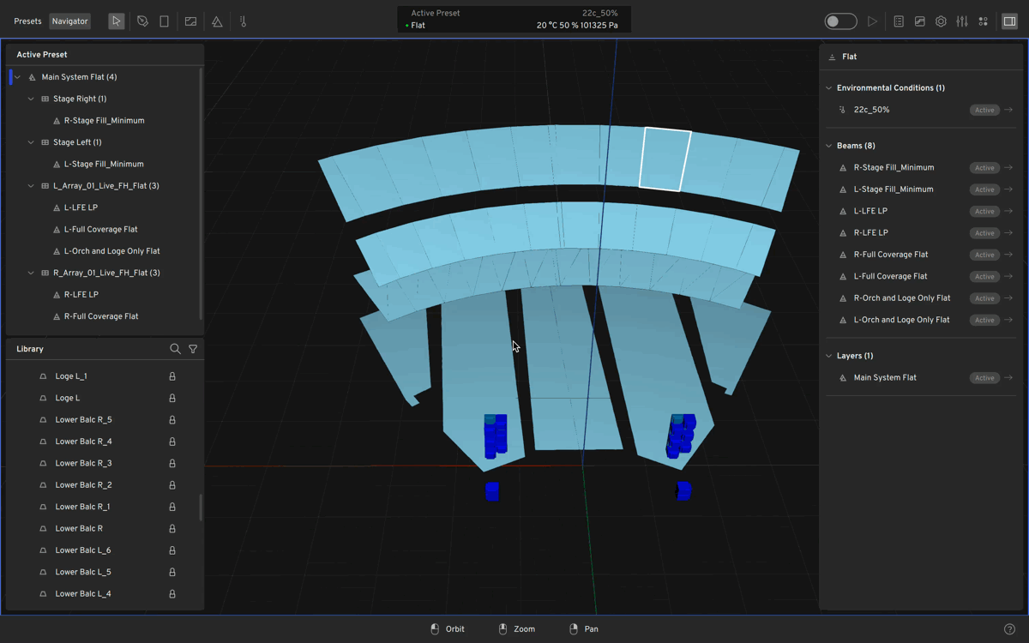The image size is (1029, 643).
Task: Toggle the right sidebar panel icon
Action: click(x=1009, y=21)
